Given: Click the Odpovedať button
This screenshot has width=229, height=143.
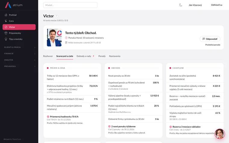Looking at the screenshot, I should (x=210, y=39).
